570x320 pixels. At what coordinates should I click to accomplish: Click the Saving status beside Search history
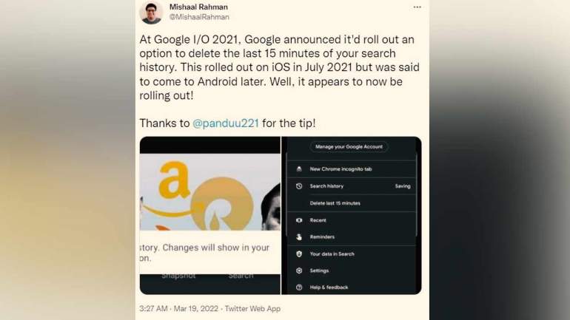(x=402, y=186)
